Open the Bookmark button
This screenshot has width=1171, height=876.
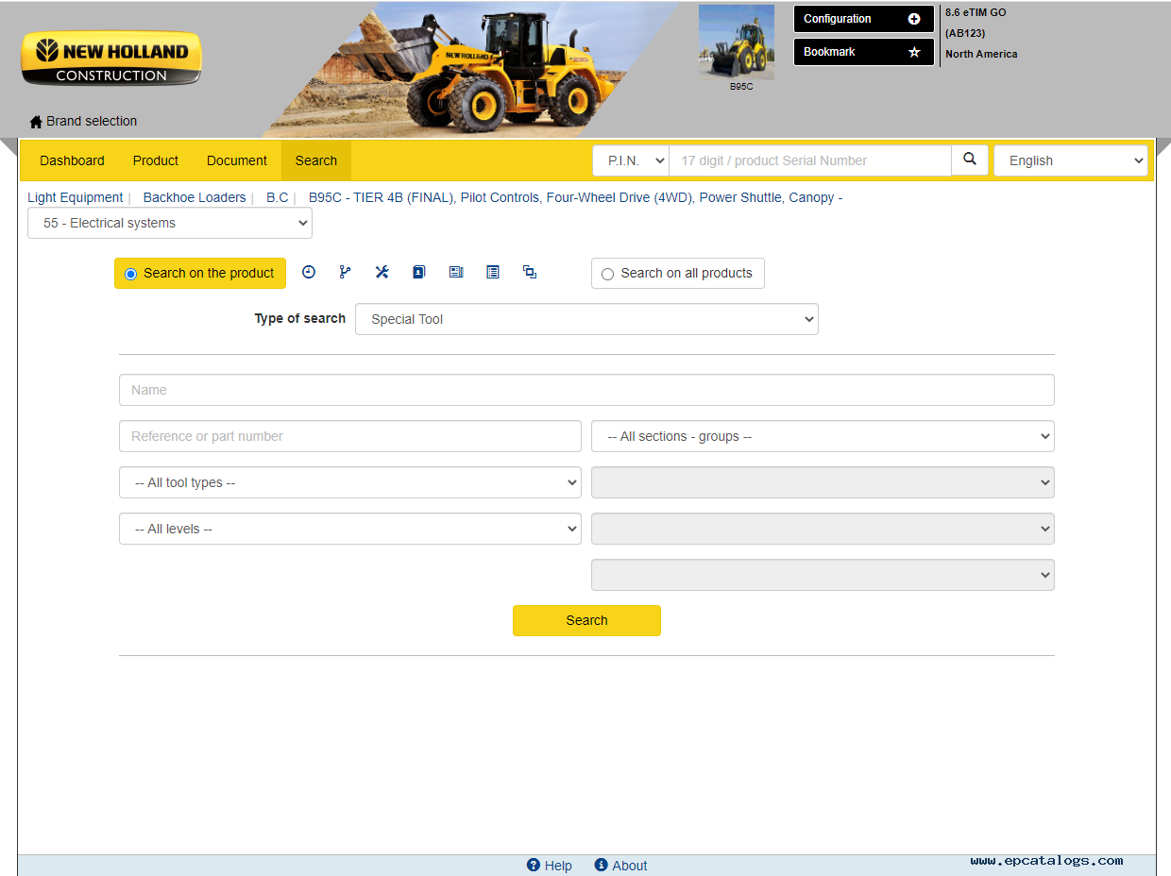pyautogui.click(x=863, y=52)
